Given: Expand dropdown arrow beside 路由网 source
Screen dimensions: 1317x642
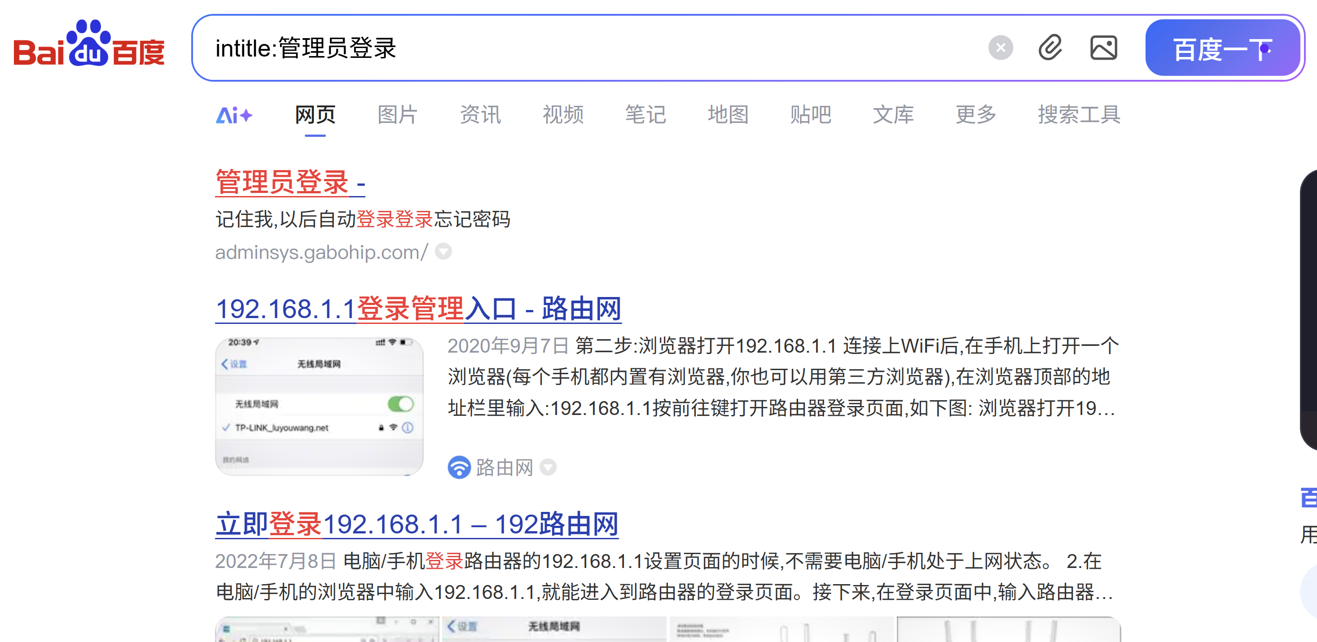Looking at the screenshot, I should 548,467.
